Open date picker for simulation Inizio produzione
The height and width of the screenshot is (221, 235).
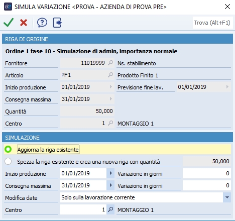(x=110, y=173)
